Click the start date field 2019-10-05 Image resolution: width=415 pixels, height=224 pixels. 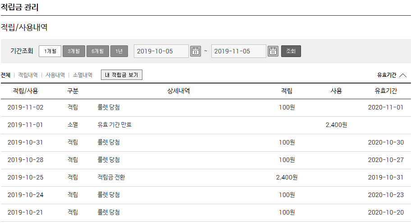pos(161,51)
